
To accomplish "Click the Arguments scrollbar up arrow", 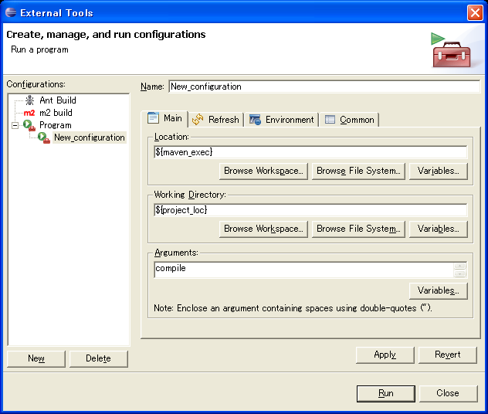I will tap(460, 266).
